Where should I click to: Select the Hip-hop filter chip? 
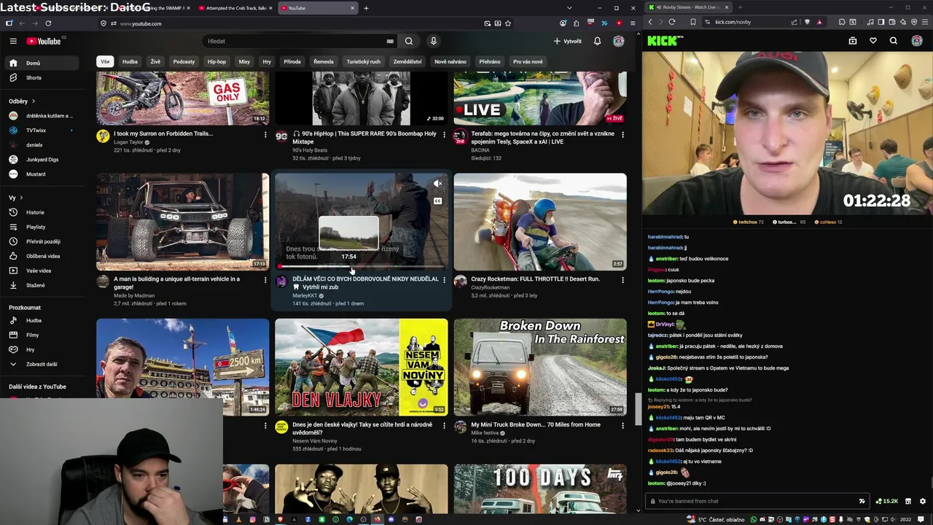click(x=216, y=62)
